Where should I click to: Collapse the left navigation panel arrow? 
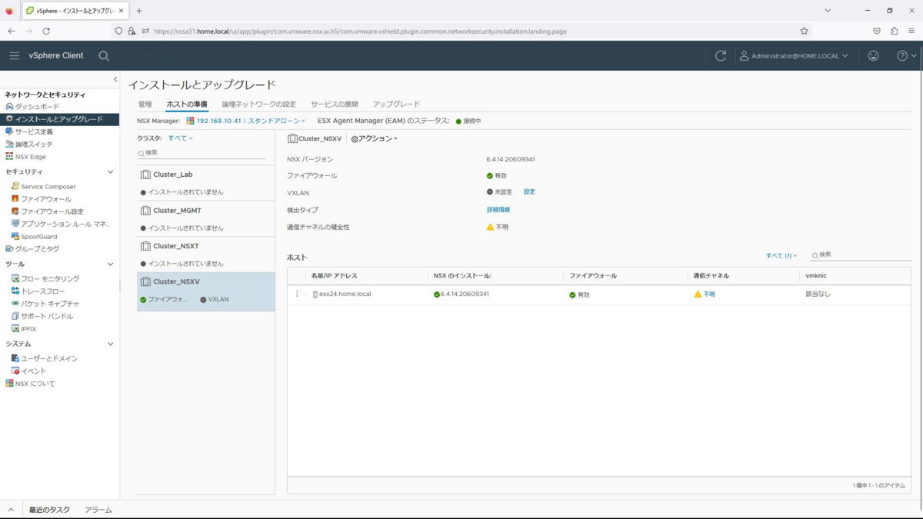(115, 79)
